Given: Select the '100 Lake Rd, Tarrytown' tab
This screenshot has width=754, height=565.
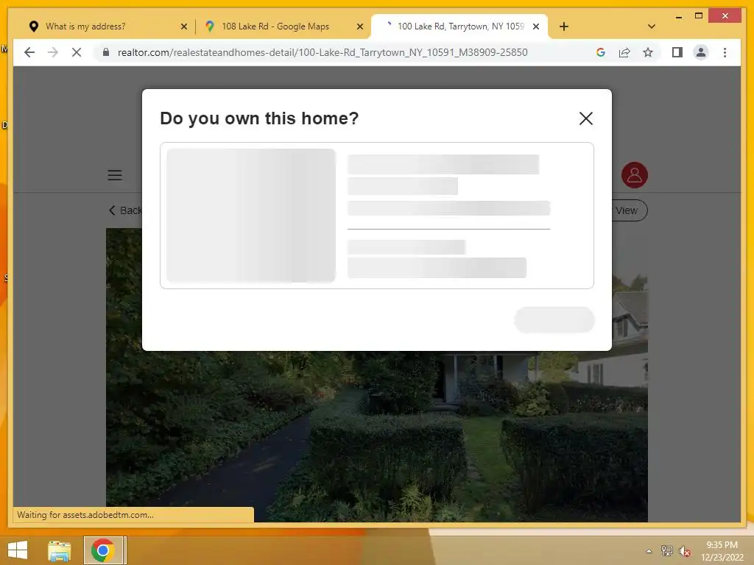Looking at the screenshot, I should pos(460,26).
